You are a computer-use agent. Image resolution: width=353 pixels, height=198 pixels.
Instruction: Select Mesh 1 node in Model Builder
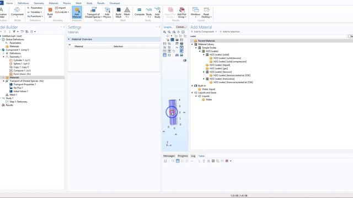[11, 95]
